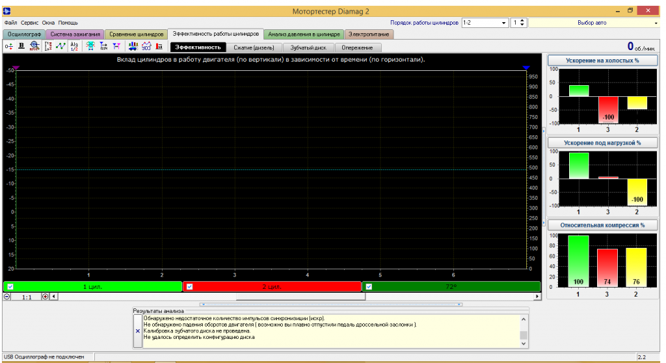Viewport: 666px width, 363px height.
Task: Click the red bar legend icon
Action: click(159, 46)
